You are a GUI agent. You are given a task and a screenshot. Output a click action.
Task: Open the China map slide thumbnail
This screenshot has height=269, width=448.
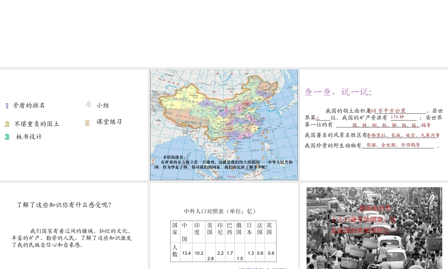224,125
